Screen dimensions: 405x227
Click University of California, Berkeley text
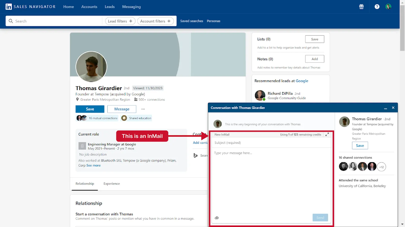click(x=362, y=186)
